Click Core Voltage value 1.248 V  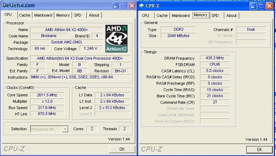click(x=91, y=49)
